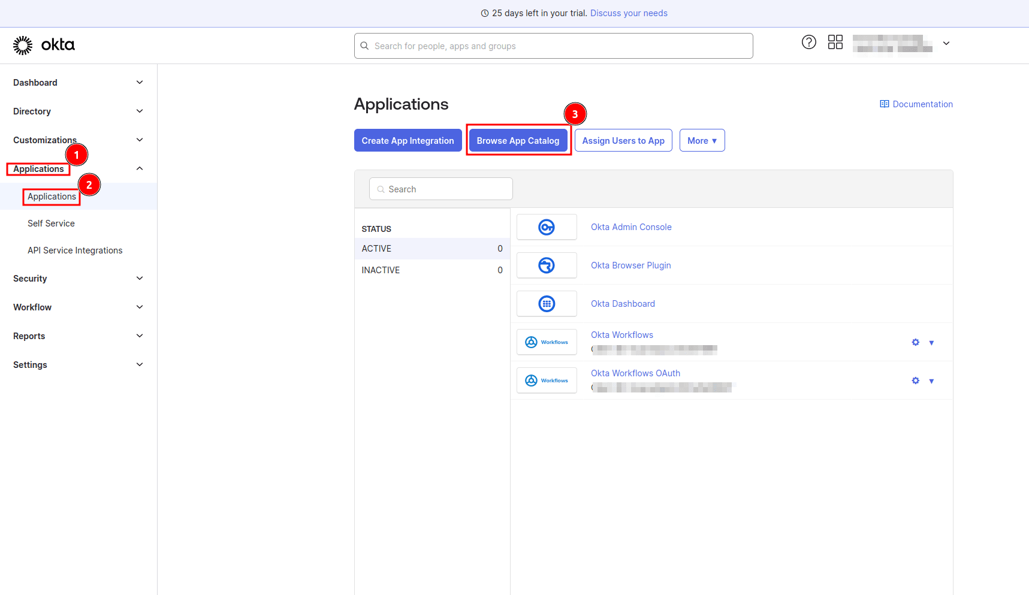The width and height of the screenshot is (1029, 595).
Task: Click the Documentation page icon
Action: click(884, 104)
